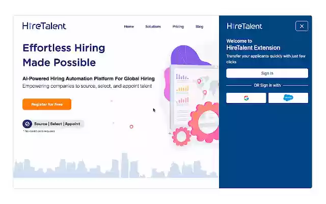Image resolution: width=326 pixels, height=204 pixels.
Task: Click the Sign in button
Action: click(267, 73)
